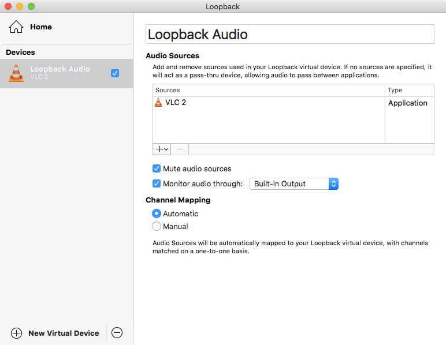This screenshot has width=446, height=345.
Task: Select the Loopback Audio device in sidebar
Action: point(66,73)
